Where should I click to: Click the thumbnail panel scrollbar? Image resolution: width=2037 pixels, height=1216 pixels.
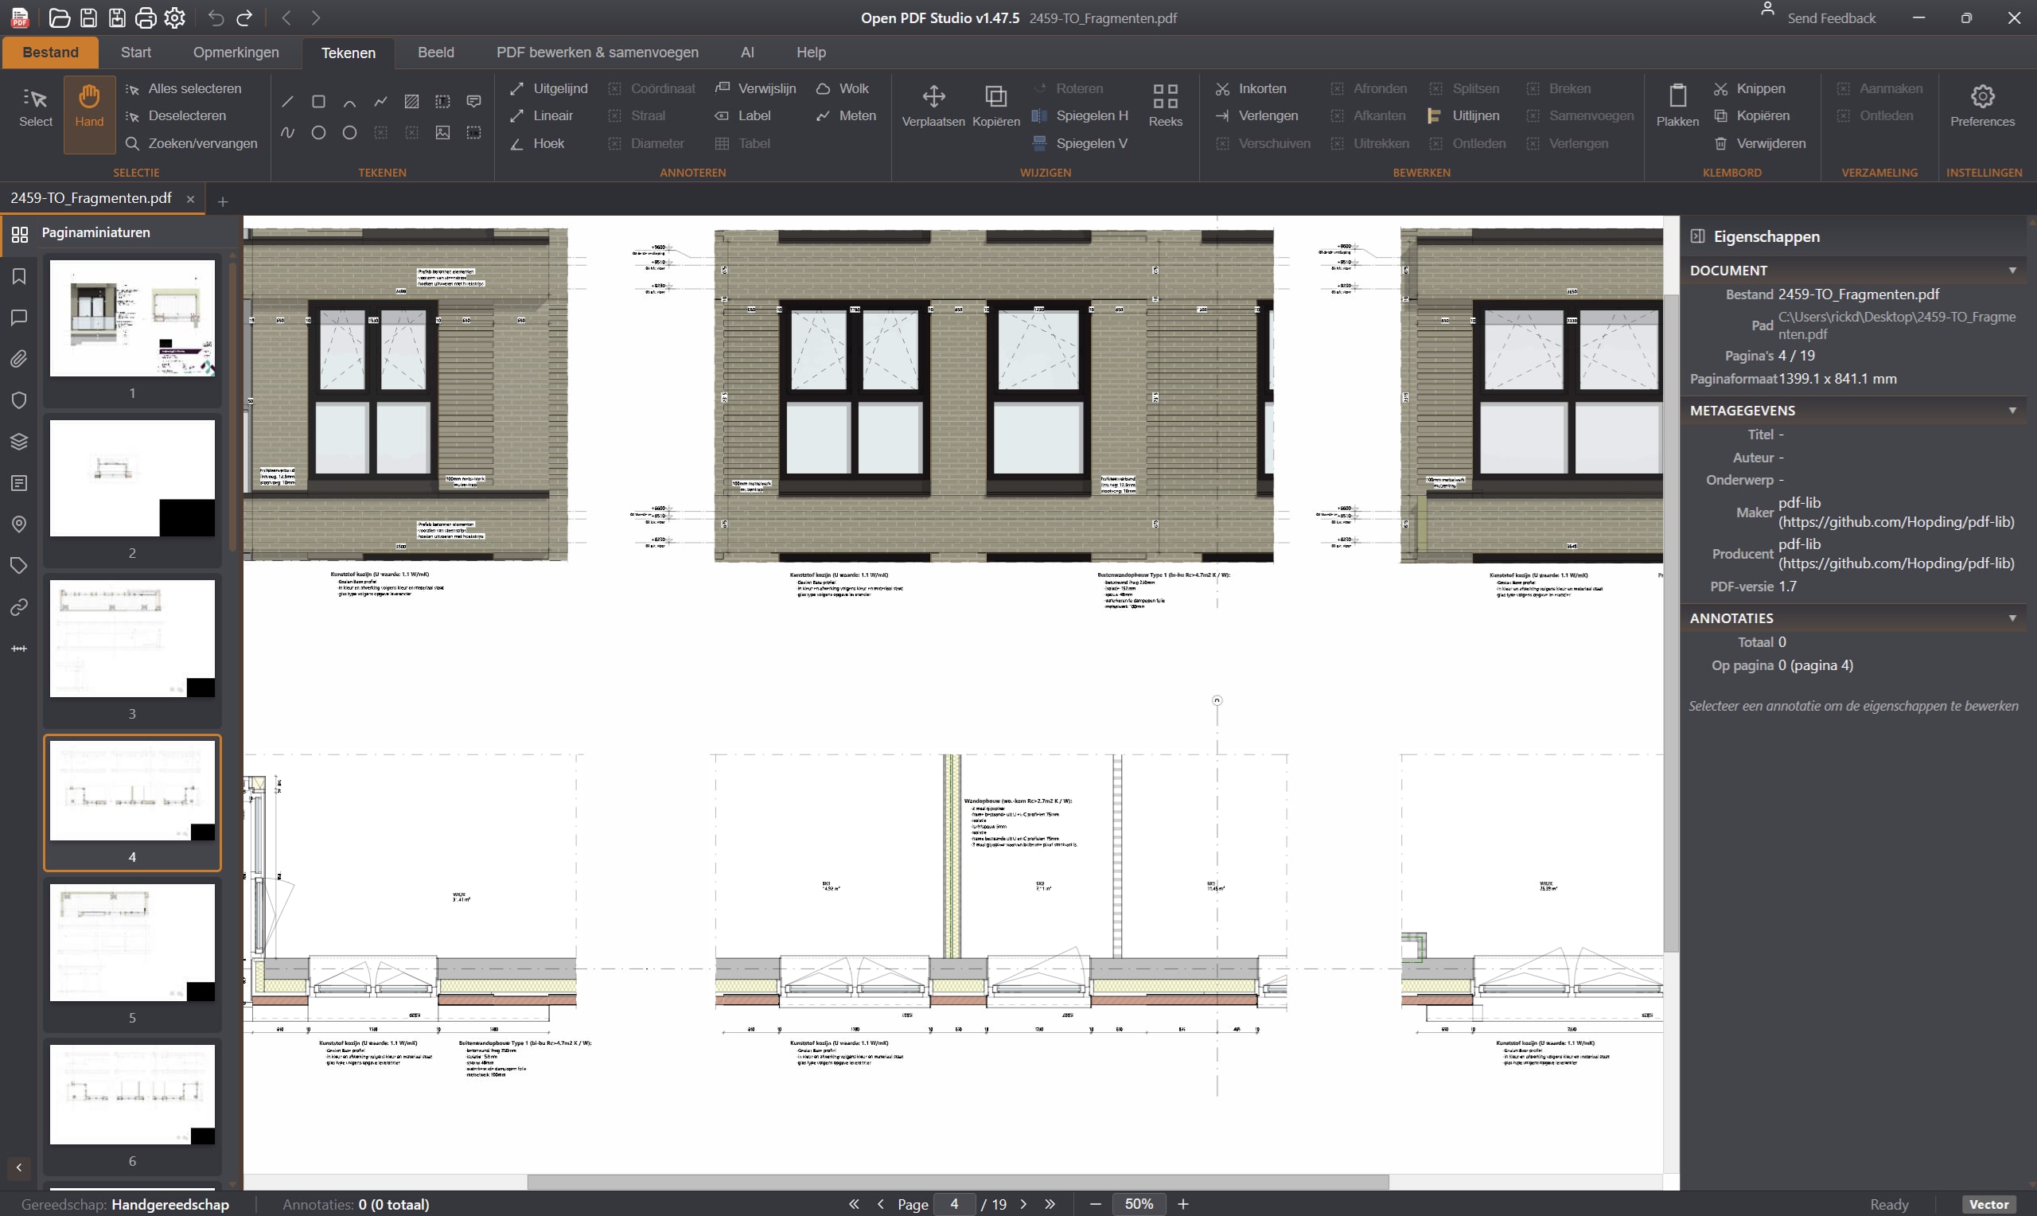[232, 407]
